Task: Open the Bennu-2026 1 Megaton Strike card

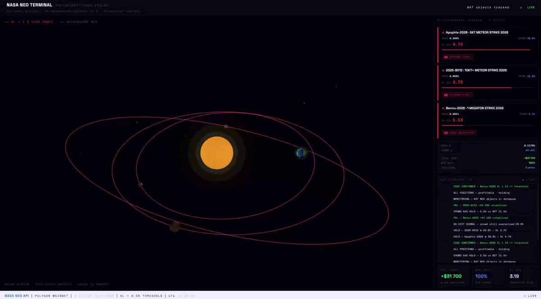Action: (x=488, y=121)
